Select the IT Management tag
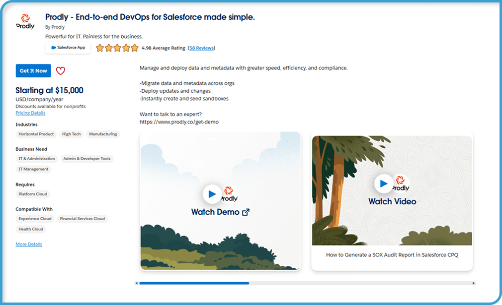This screenshot has height=305, width=502. pos(33,169)
